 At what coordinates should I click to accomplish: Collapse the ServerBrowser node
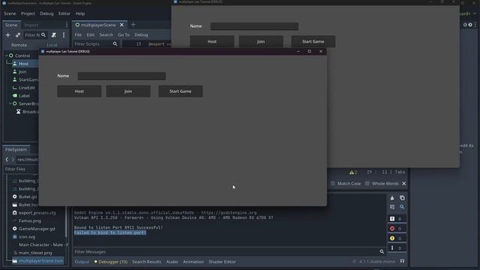point(10,103)
